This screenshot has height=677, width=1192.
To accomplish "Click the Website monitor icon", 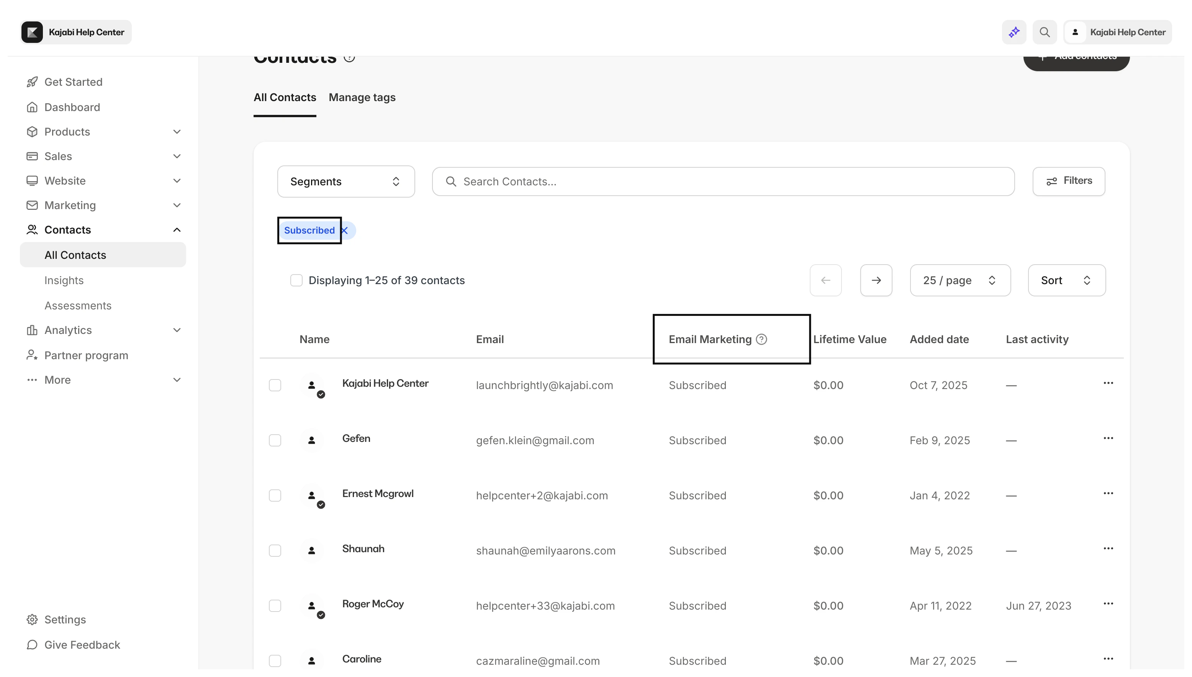I will 32,181.
